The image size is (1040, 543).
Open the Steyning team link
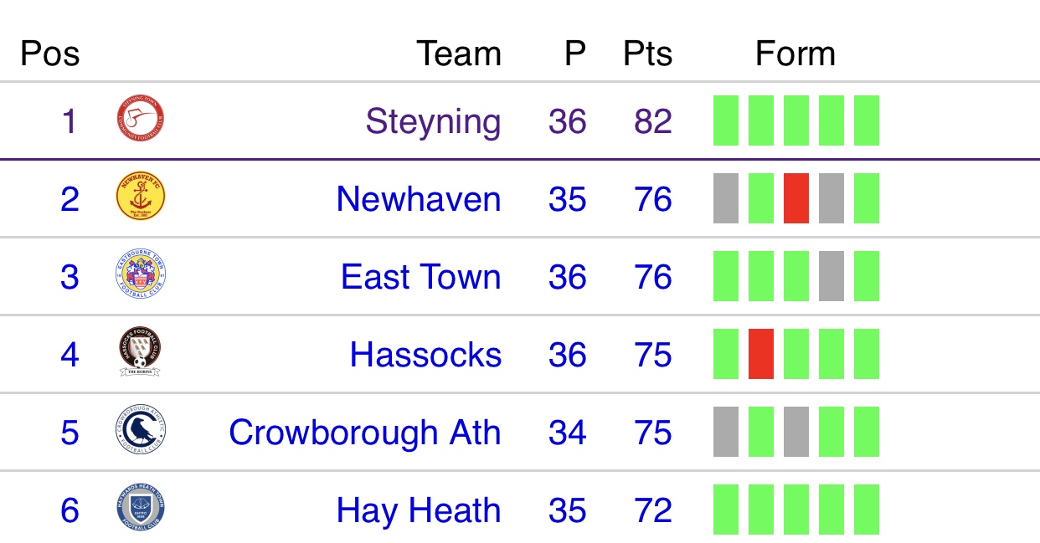click(x=434, y=122)
